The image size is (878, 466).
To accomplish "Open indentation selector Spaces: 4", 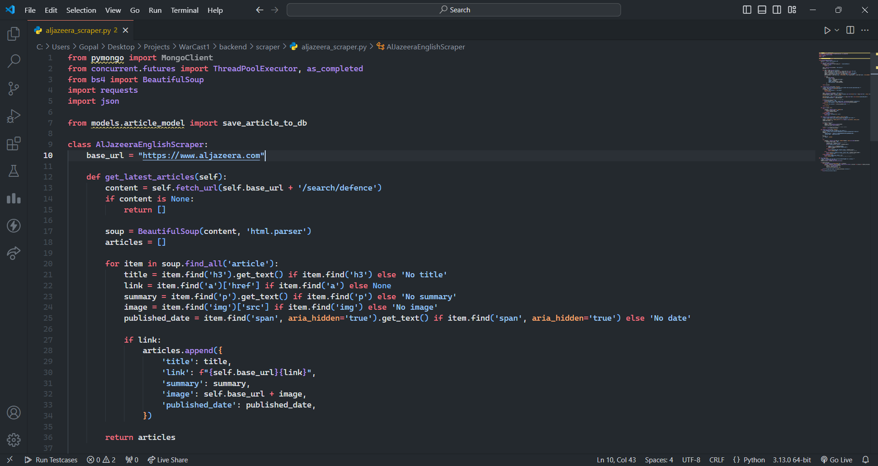I will point(659,460).
